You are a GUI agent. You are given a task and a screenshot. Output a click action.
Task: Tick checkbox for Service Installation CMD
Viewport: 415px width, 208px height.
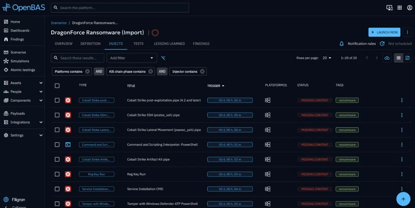[x=57, y=189]
